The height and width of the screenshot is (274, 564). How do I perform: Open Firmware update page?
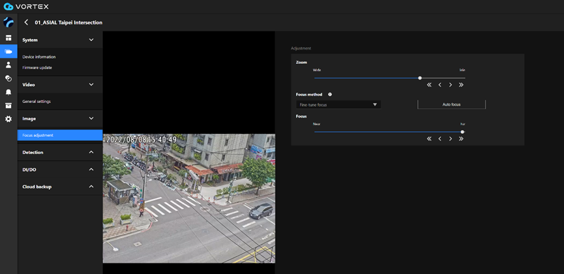click(37, 67)
